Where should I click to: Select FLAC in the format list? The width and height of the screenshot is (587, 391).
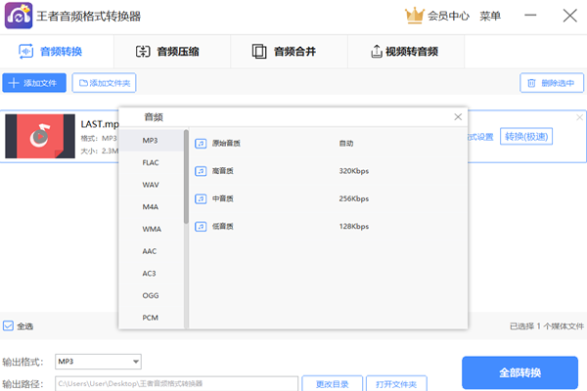point(151,162)
